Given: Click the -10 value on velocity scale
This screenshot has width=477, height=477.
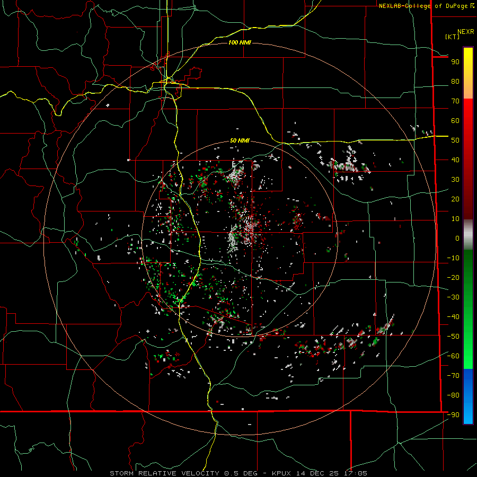Looking at the screenshot, I should [453, 258].
